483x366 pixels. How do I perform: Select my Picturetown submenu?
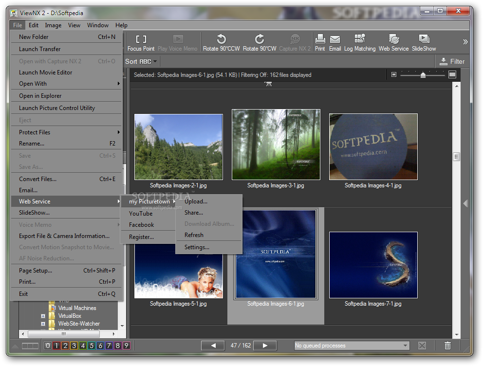point(149,201)
